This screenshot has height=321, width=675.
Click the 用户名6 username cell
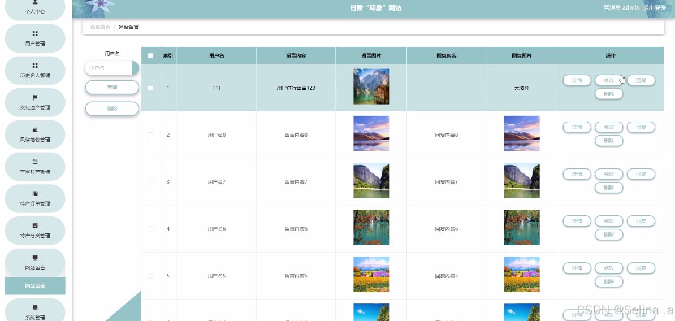(x=217, y=228)
